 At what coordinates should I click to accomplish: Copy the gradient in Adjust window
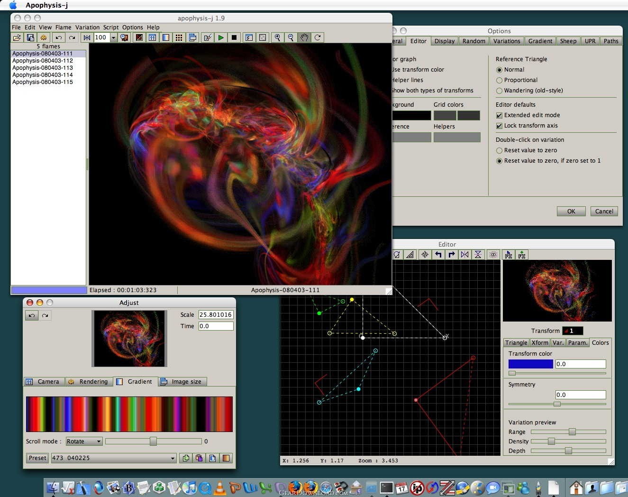pyautogui.click(x=186, y=458)
